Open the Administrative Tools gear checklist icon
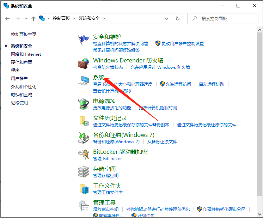The width and height of the screenshot is (263, 218). pos(84,206)
